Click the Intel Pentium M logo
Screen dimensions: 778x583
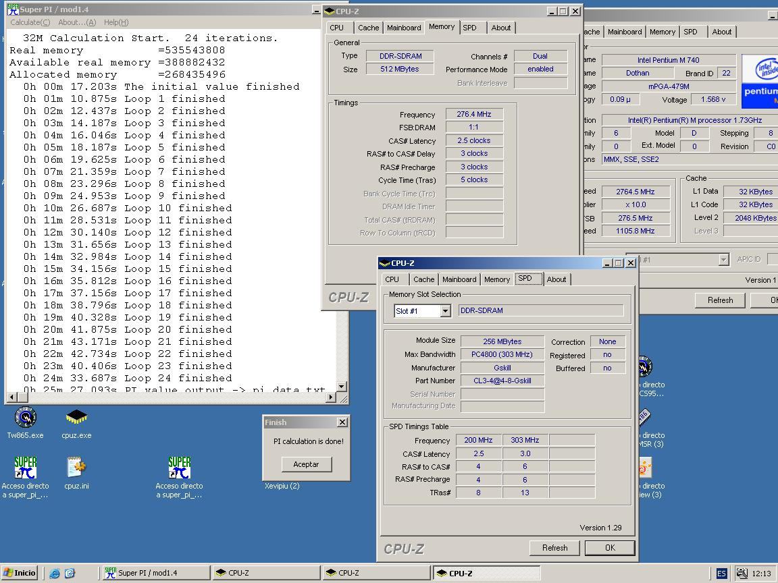(x=760, y=80)
